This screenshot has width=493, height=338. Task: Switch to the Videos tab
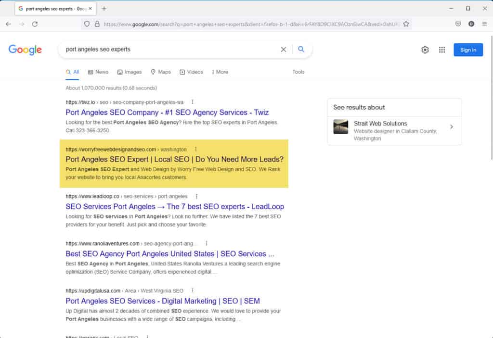point(192,72)
